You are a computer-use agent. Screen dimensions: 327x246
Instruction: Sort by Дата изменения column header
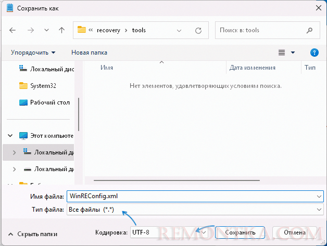pyautogui.click(x=253, y=68)
